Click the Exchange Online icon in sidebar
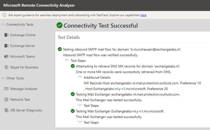 6,35
